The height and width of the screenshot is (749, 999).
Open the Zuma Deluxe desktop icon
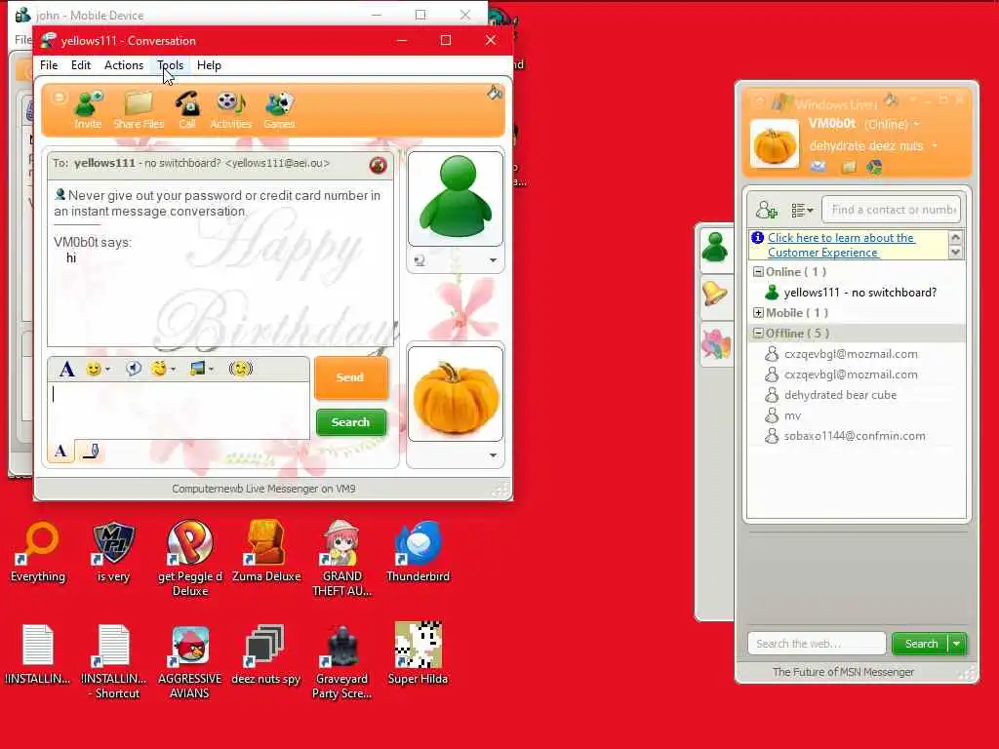click(x=266, y=552)
